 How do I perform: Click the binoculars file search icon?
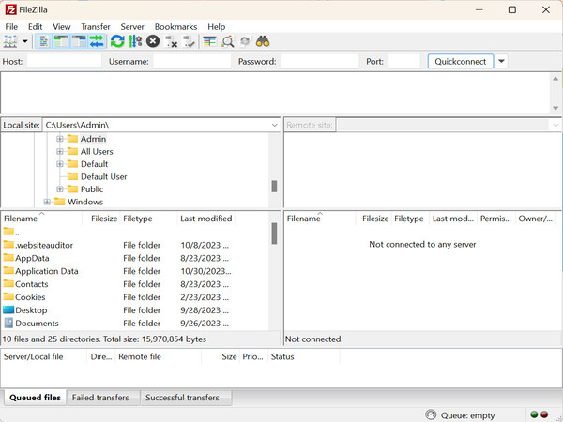(x=264, y=41)
